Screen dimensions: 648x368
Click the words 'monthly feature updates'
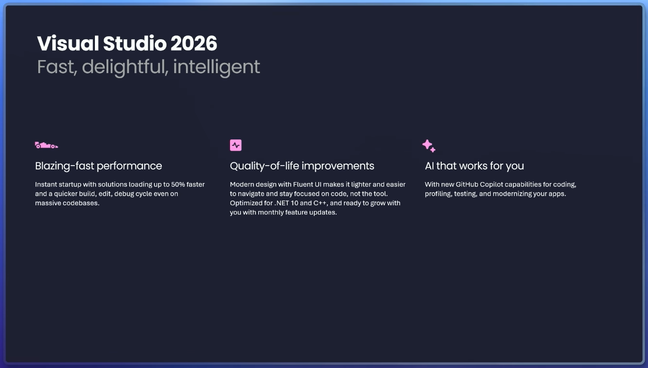pos(297,213)
